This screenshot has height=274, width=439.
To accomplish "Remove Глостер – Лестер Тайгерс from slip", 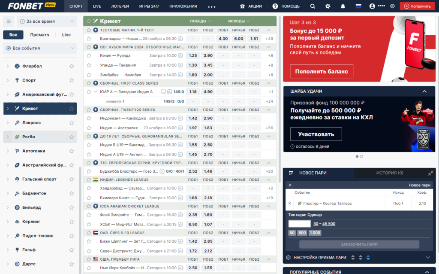I will pyautogui.click(x=290, y=203).
